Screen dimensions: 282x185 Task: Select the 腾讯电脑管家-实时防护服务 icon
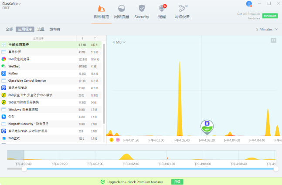(3, 131)
